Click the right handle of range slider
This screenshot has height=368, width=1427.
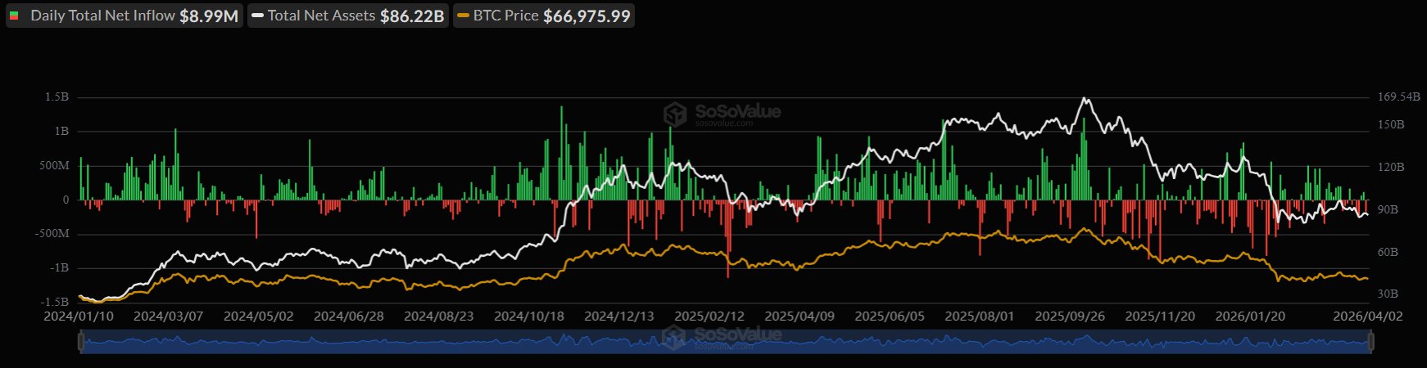click(x=1370, y=342)
